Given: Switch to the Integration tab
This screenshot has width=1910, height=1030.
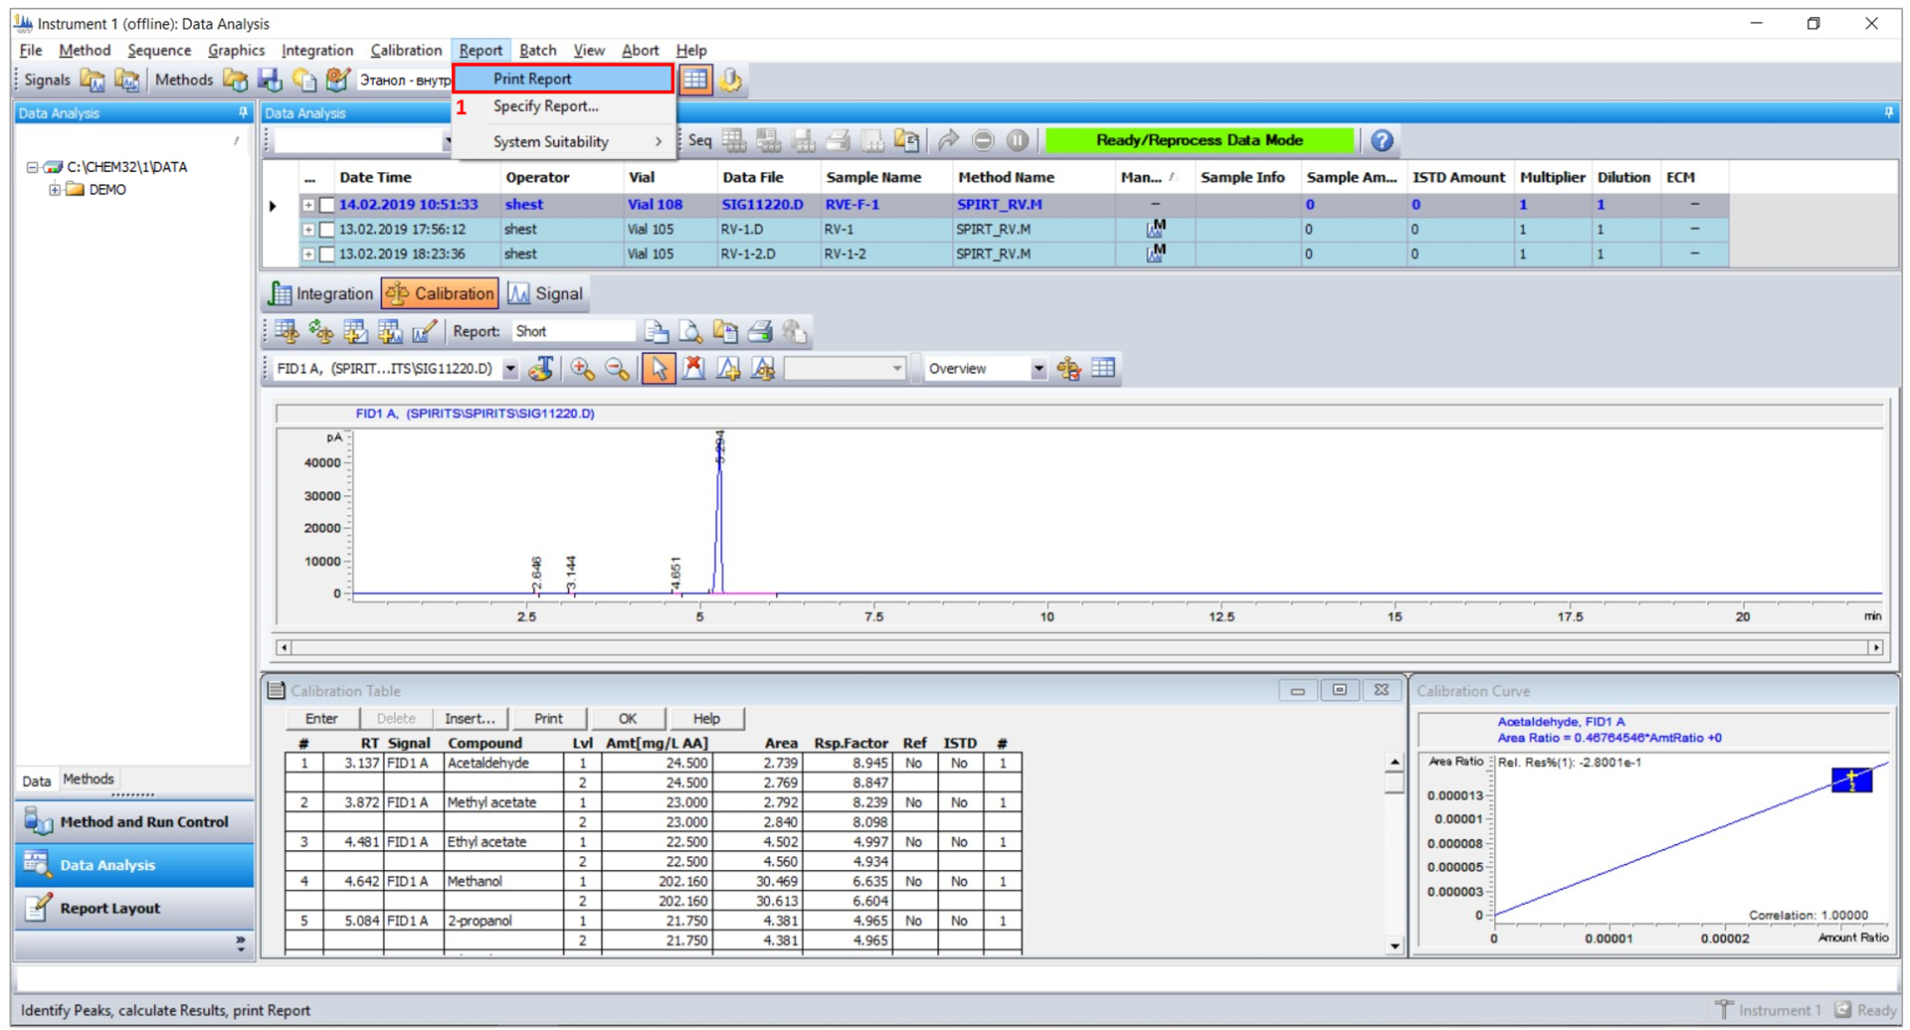Looking at the screenshot, I should (x=322, y=293).
